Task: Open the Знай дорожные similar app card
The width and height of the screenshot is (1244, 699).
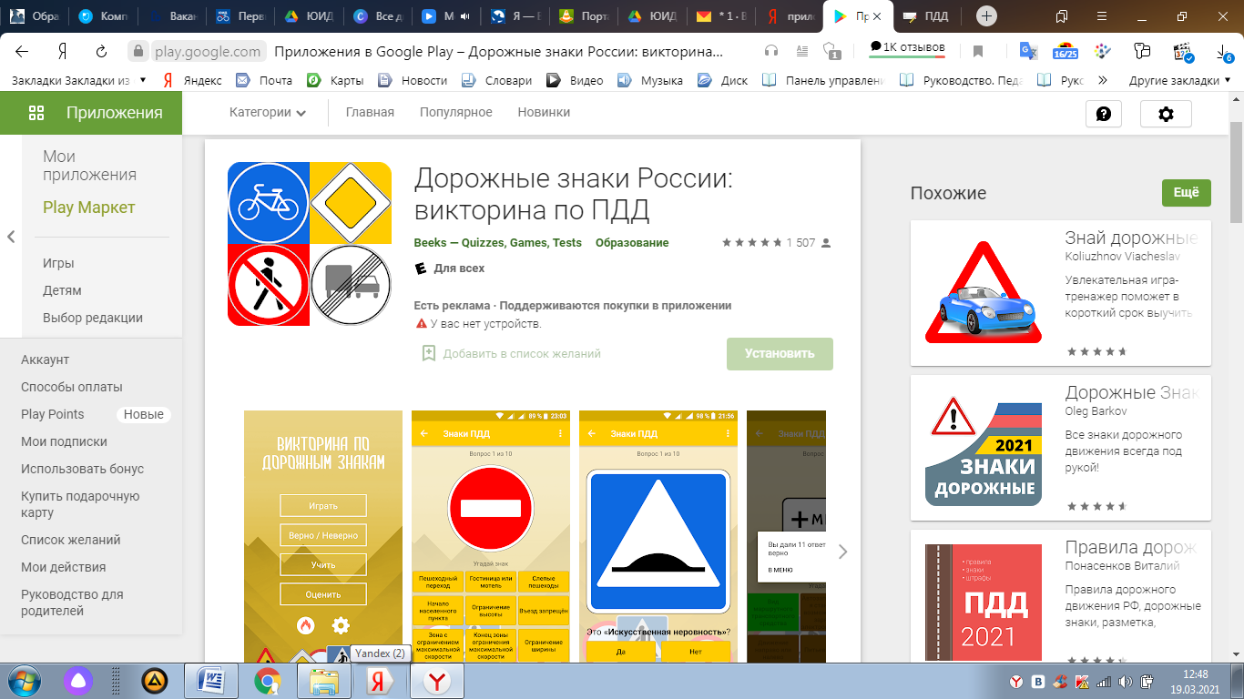Action: (1060, 293)
